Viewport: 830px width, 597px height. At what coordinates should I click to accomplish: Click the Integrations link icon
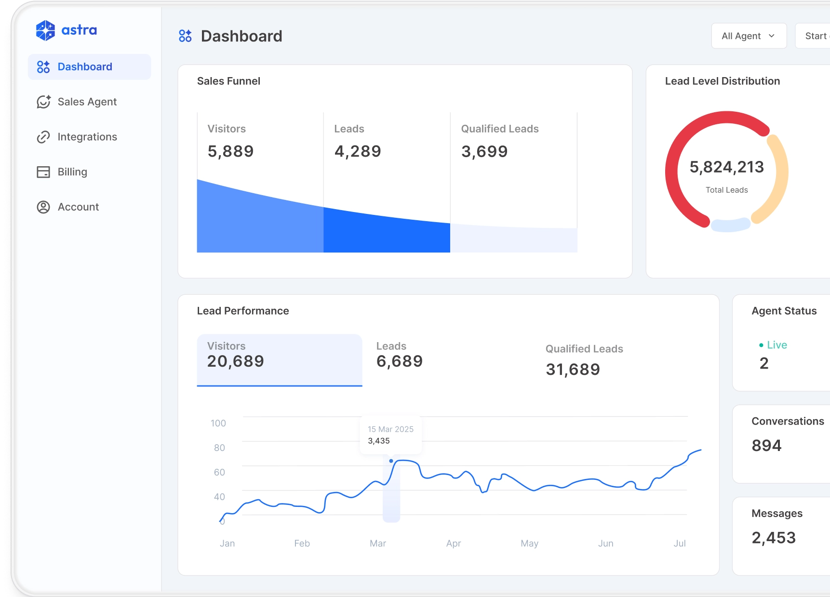click(43, 137)
